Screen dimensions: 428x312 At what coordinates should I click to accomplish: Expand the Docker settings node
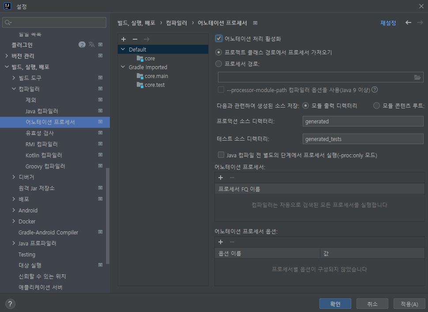click(14, 221)
